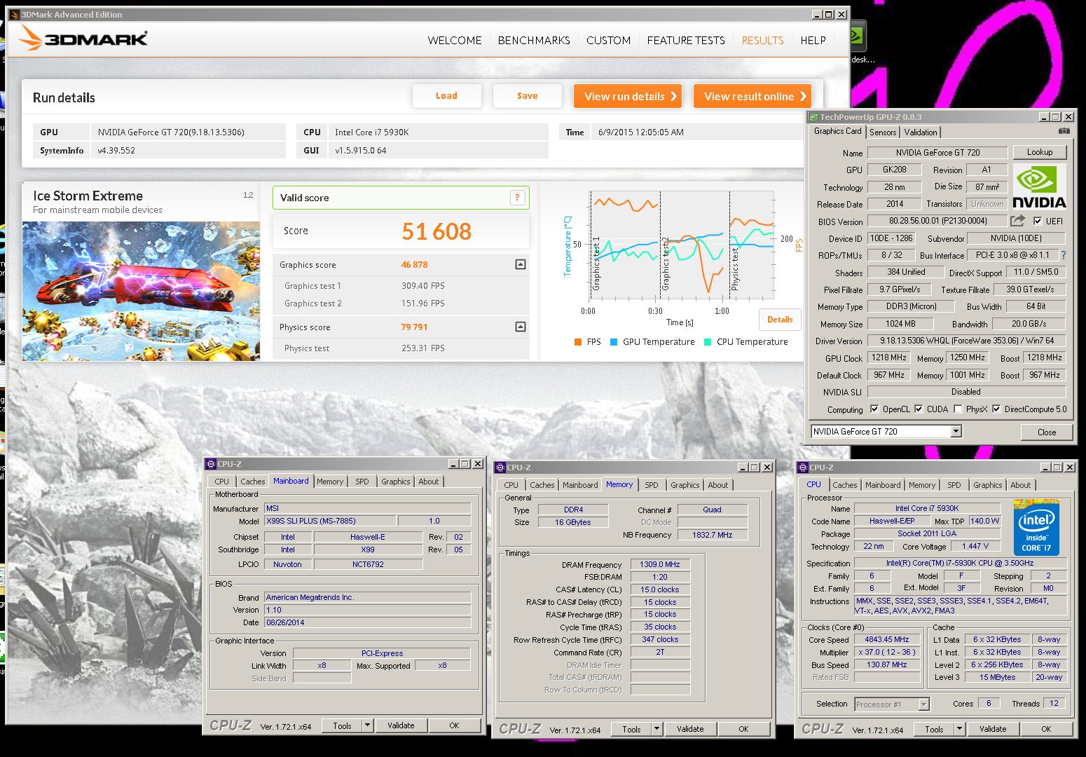Screen dimensions: 1086x757
Task: Open Tools dropdown arrow in CPU tab CPU-Z
Action: [959, 729]
